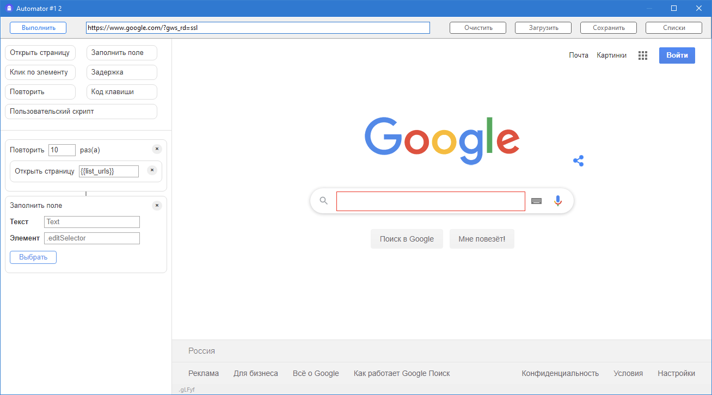Open the Реклама footer link
Screen dimensions: 712x395
(204, 373)
